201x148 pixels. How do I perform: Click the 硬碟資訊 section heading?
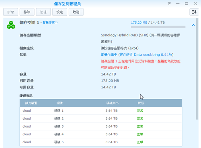point(26,96)
